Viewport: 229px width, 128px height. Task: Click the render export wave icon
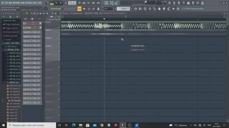pos(193,3)
